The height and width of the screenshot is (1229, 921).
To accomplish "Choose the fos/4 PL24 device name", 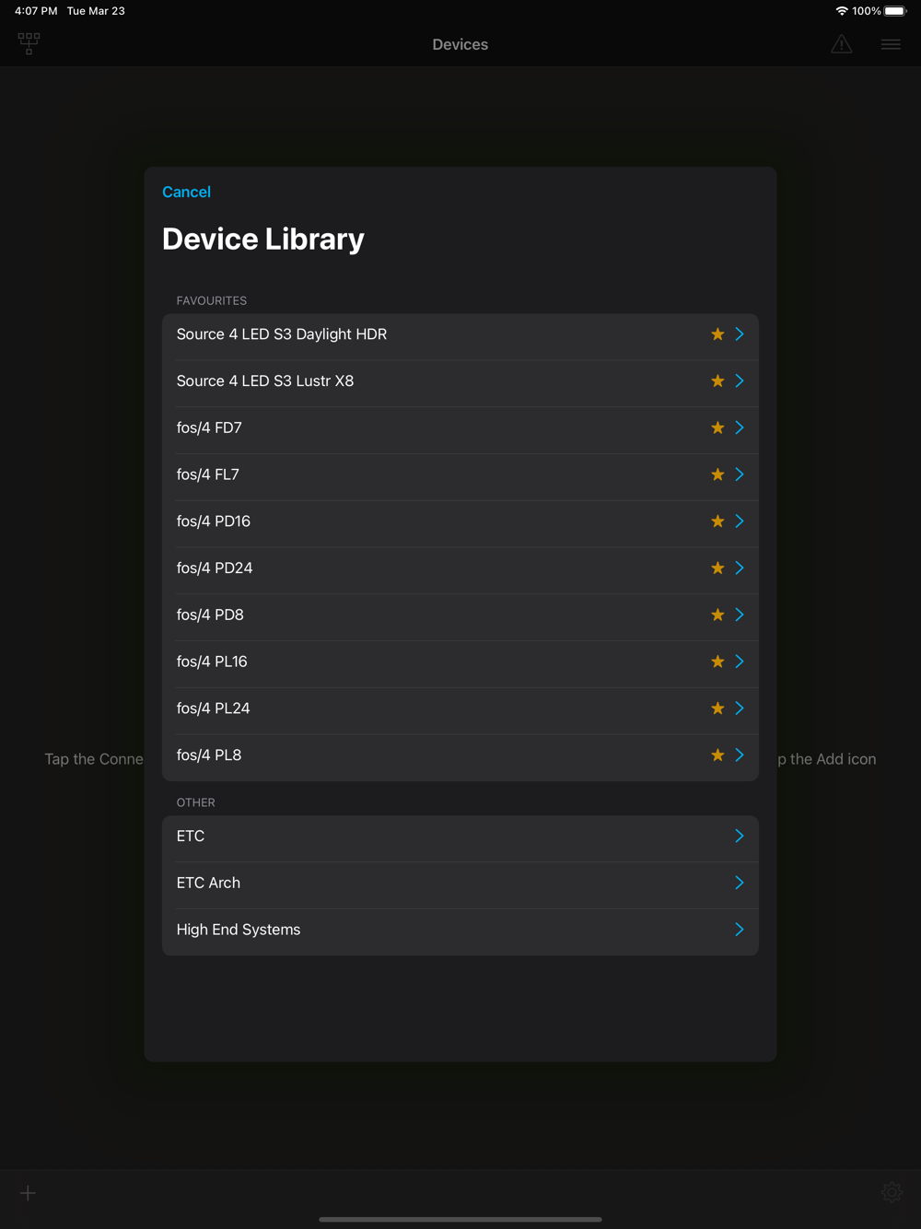I will click(x=214, y=708).
